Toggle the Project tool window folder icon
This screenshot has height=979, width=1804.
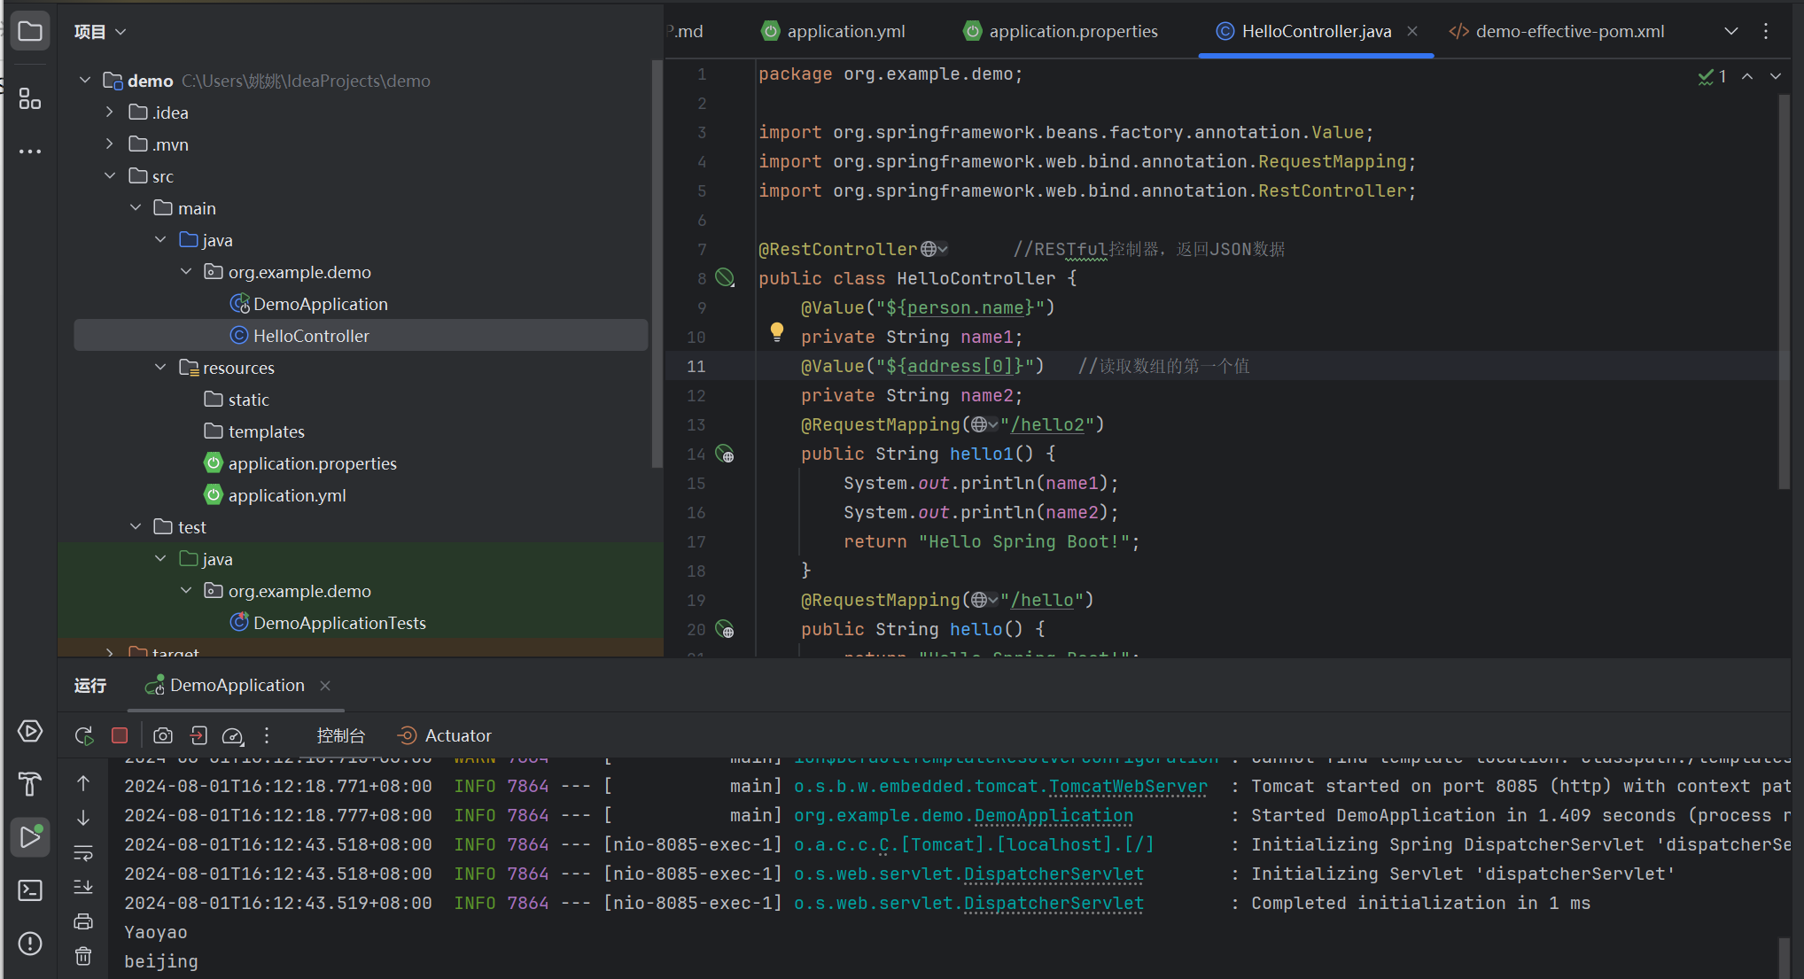coord(30,32)
